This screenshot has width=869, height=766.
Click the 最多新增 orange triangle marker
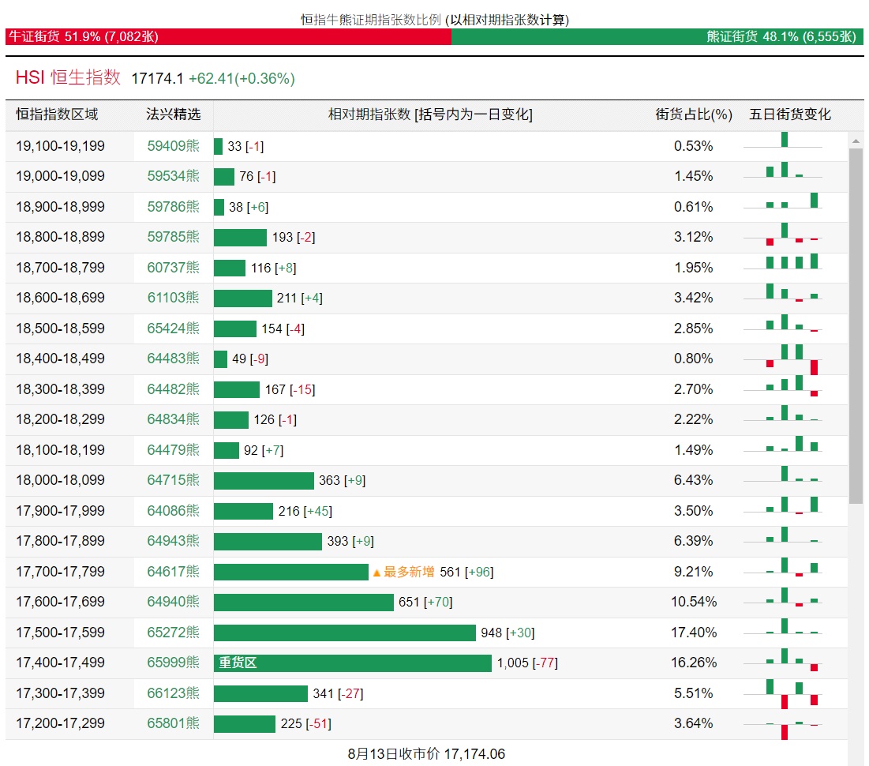pos(377,573)
